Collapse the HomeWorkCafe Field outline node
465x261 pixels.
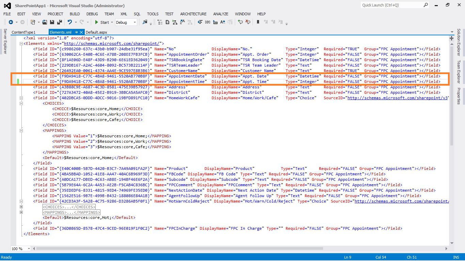(x=21, y=98)
